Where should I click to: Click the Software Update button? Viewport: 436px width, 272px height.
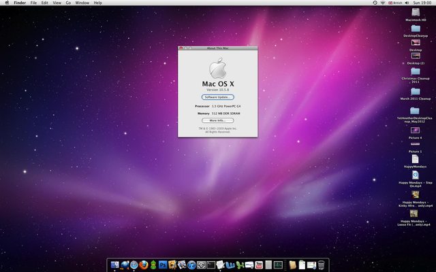tap(217, 97)
